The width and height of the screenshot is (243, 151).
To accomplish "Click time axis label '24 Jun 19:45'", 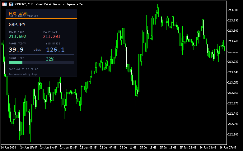I will (x=49, y=148).
